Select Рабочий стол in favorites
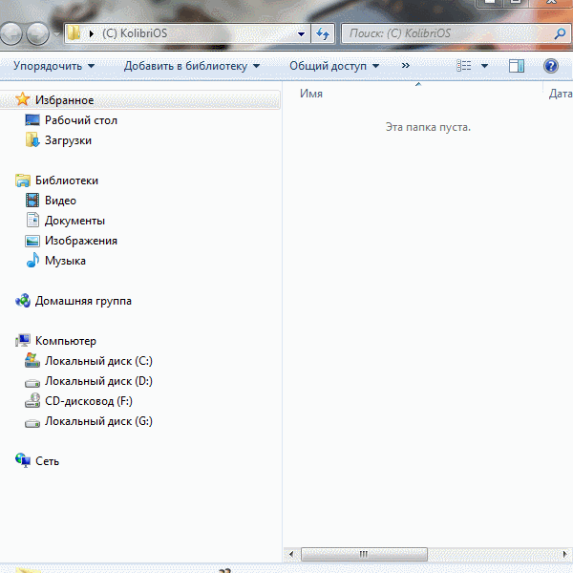 [x=80, y=120]
